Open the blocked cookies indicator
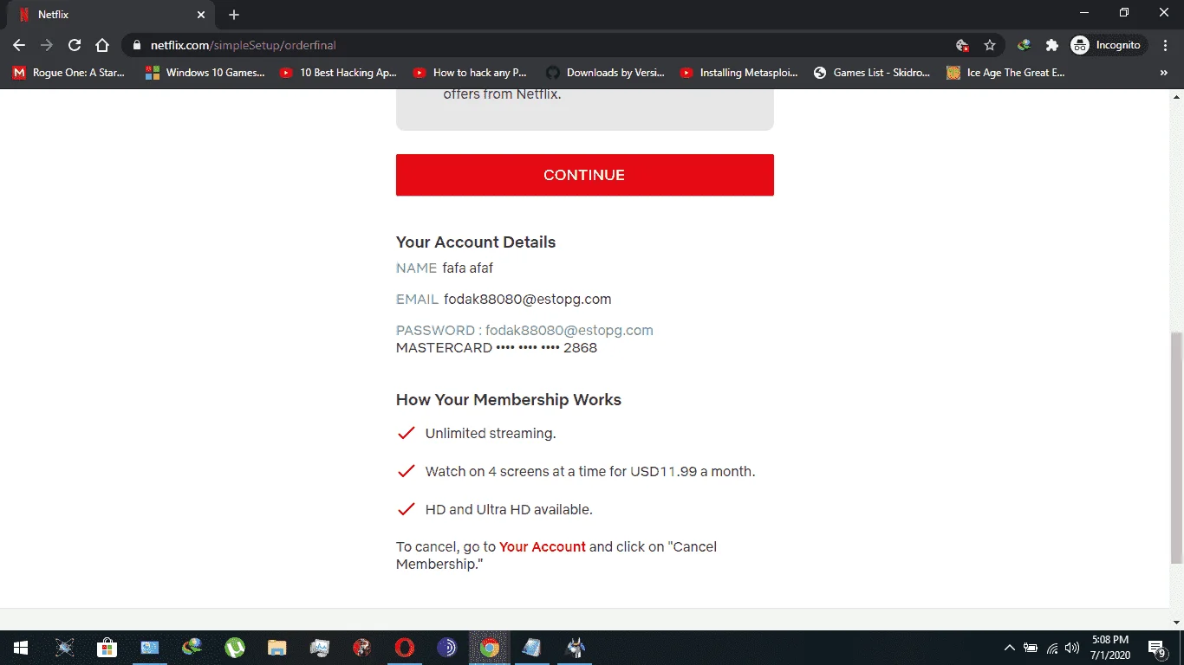Image resolution: width=1184 pixels, height=665 pixels. pyautogui.click(x=962, y=45)
